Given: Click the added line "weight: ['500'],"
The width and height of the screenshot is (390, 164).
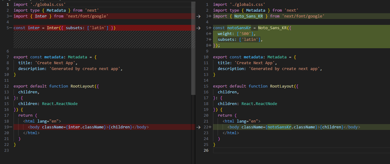Looking at the screenshot, I should click(x=237, y=34).
